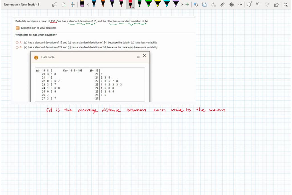Select answer option A radio button
The width and height of the screenshot is (292, 195).
17,43
